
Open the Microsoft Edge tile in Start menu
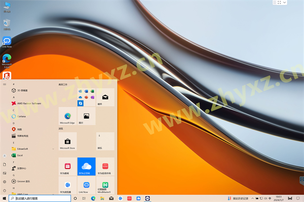67,116
